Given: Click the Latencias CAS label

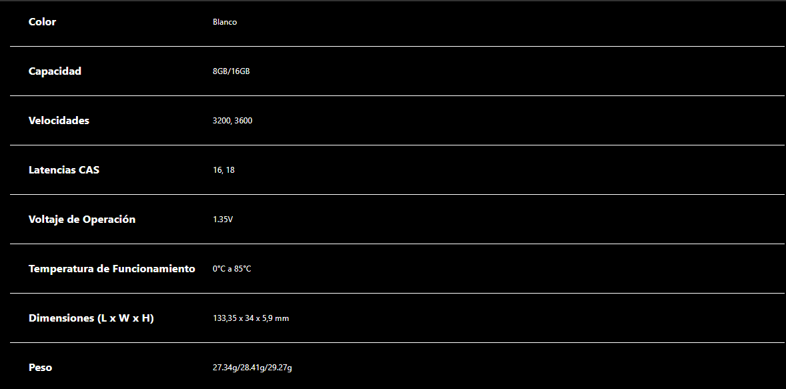Looking at the screenshot, I should coord(63,170).
